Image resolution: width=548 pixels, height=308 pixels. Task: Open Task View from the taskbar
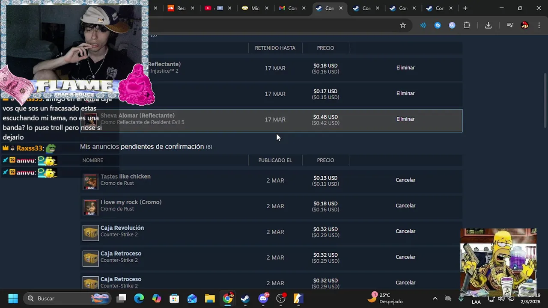(122, 298)
